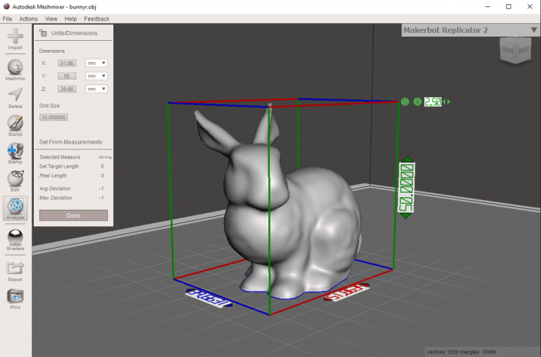Minimize the Meshmixer window
This screenshot has width=541, height=357.
tap(487, 6)
